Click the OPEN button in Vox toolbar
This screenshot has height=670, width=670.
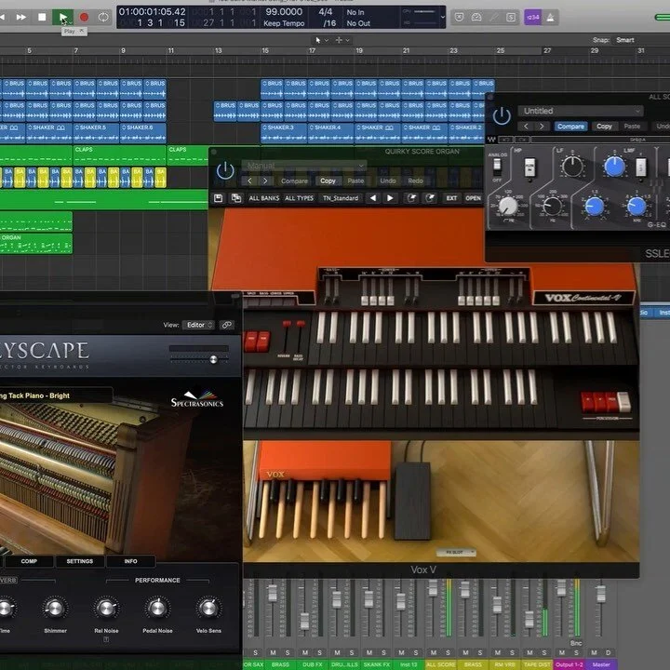(473, 198)
